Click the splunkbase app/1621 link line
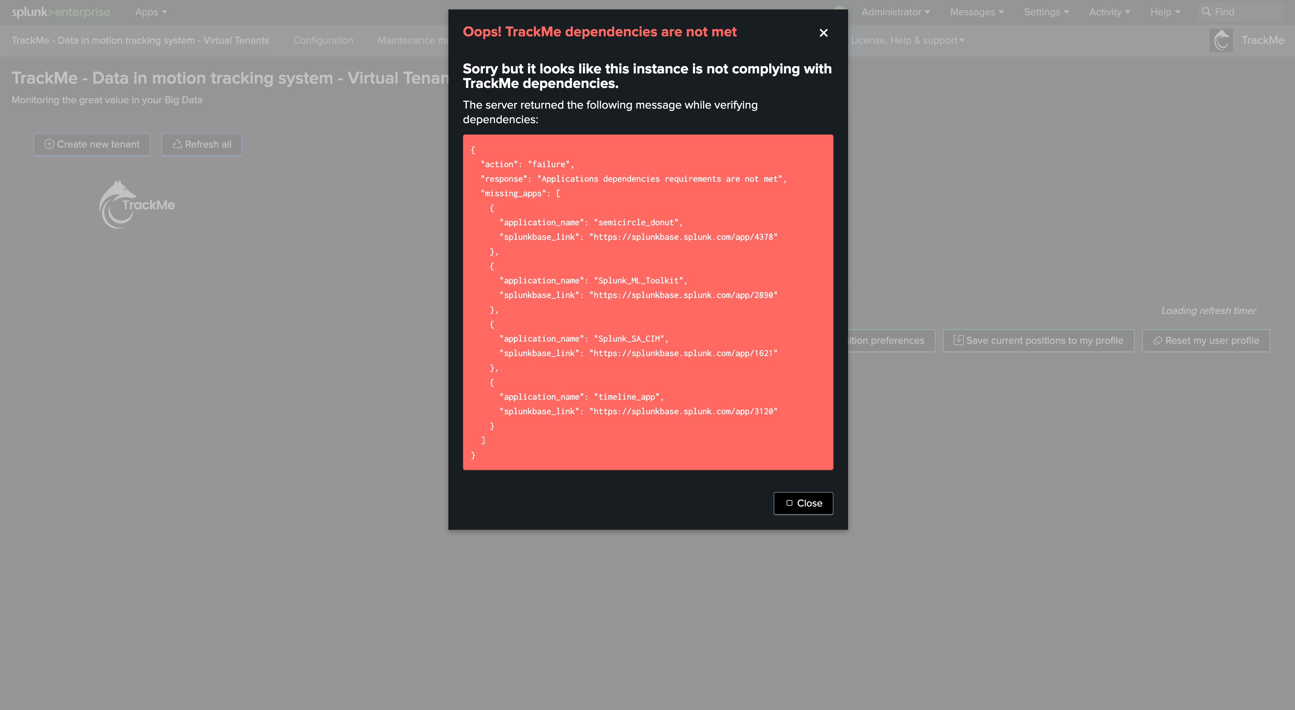Screen dimensions: 1295x710 tap(638, 354)
